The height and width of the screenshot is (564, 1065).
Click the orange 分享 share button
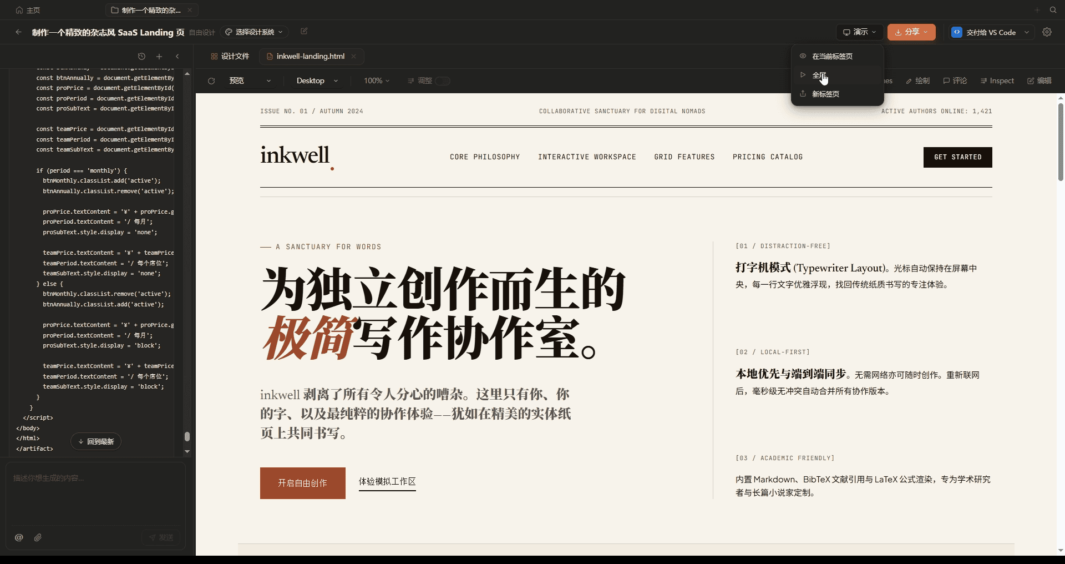[911, 32]
